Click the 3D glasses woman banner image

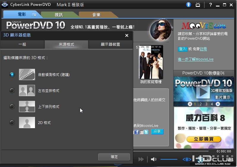pos(161,30)
